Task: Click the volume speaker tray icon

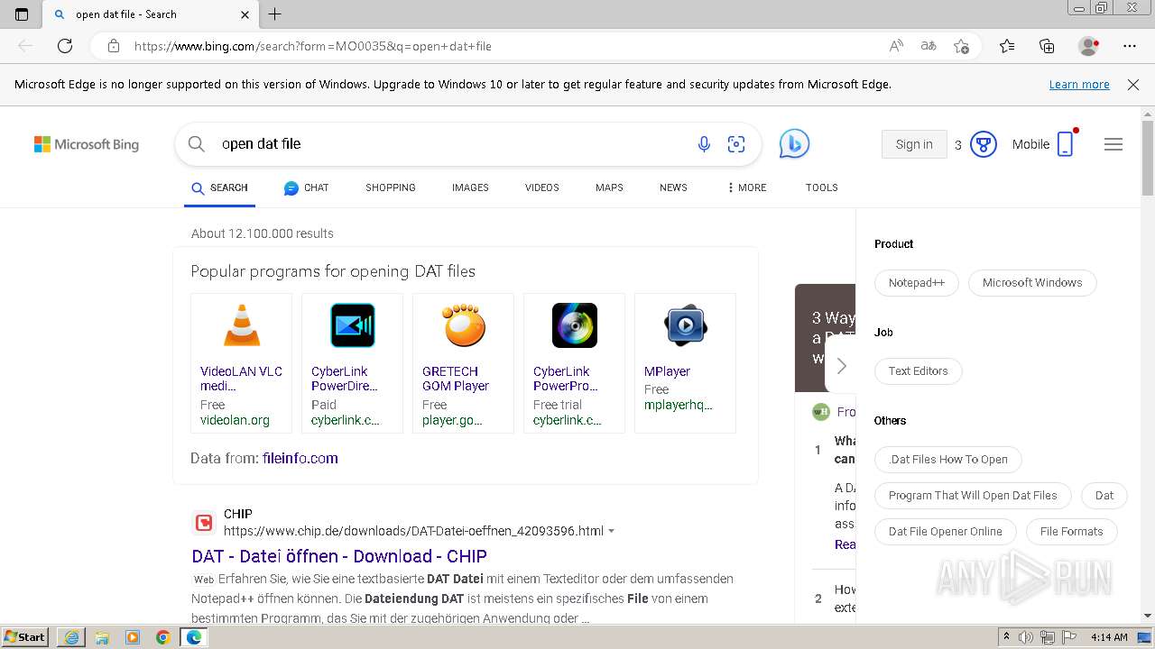Action: coord(1026,637)
